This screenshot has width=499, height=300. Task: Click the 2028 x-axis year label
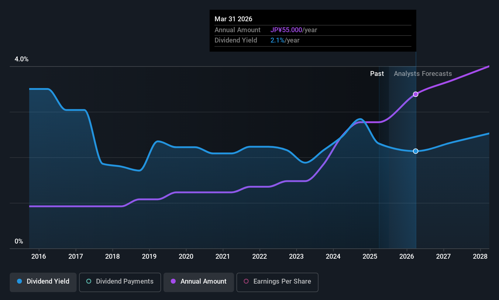tap(480, 256)
